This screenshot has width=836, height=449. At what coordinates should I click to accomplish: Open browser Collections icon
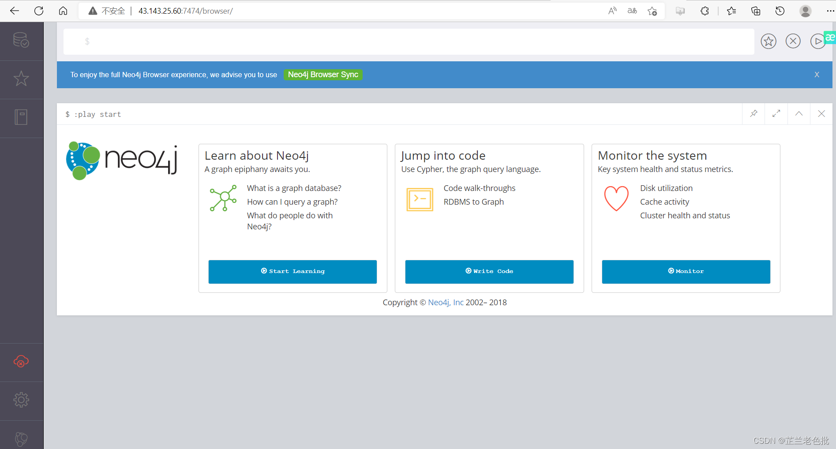point(756,11)
